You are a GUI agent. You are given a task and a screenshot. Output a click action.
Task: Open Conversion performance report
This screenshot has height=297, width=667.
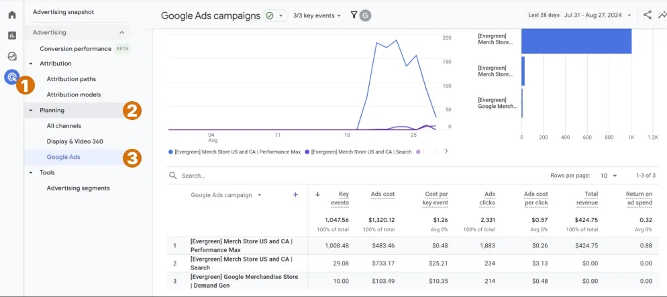[76, 49]
